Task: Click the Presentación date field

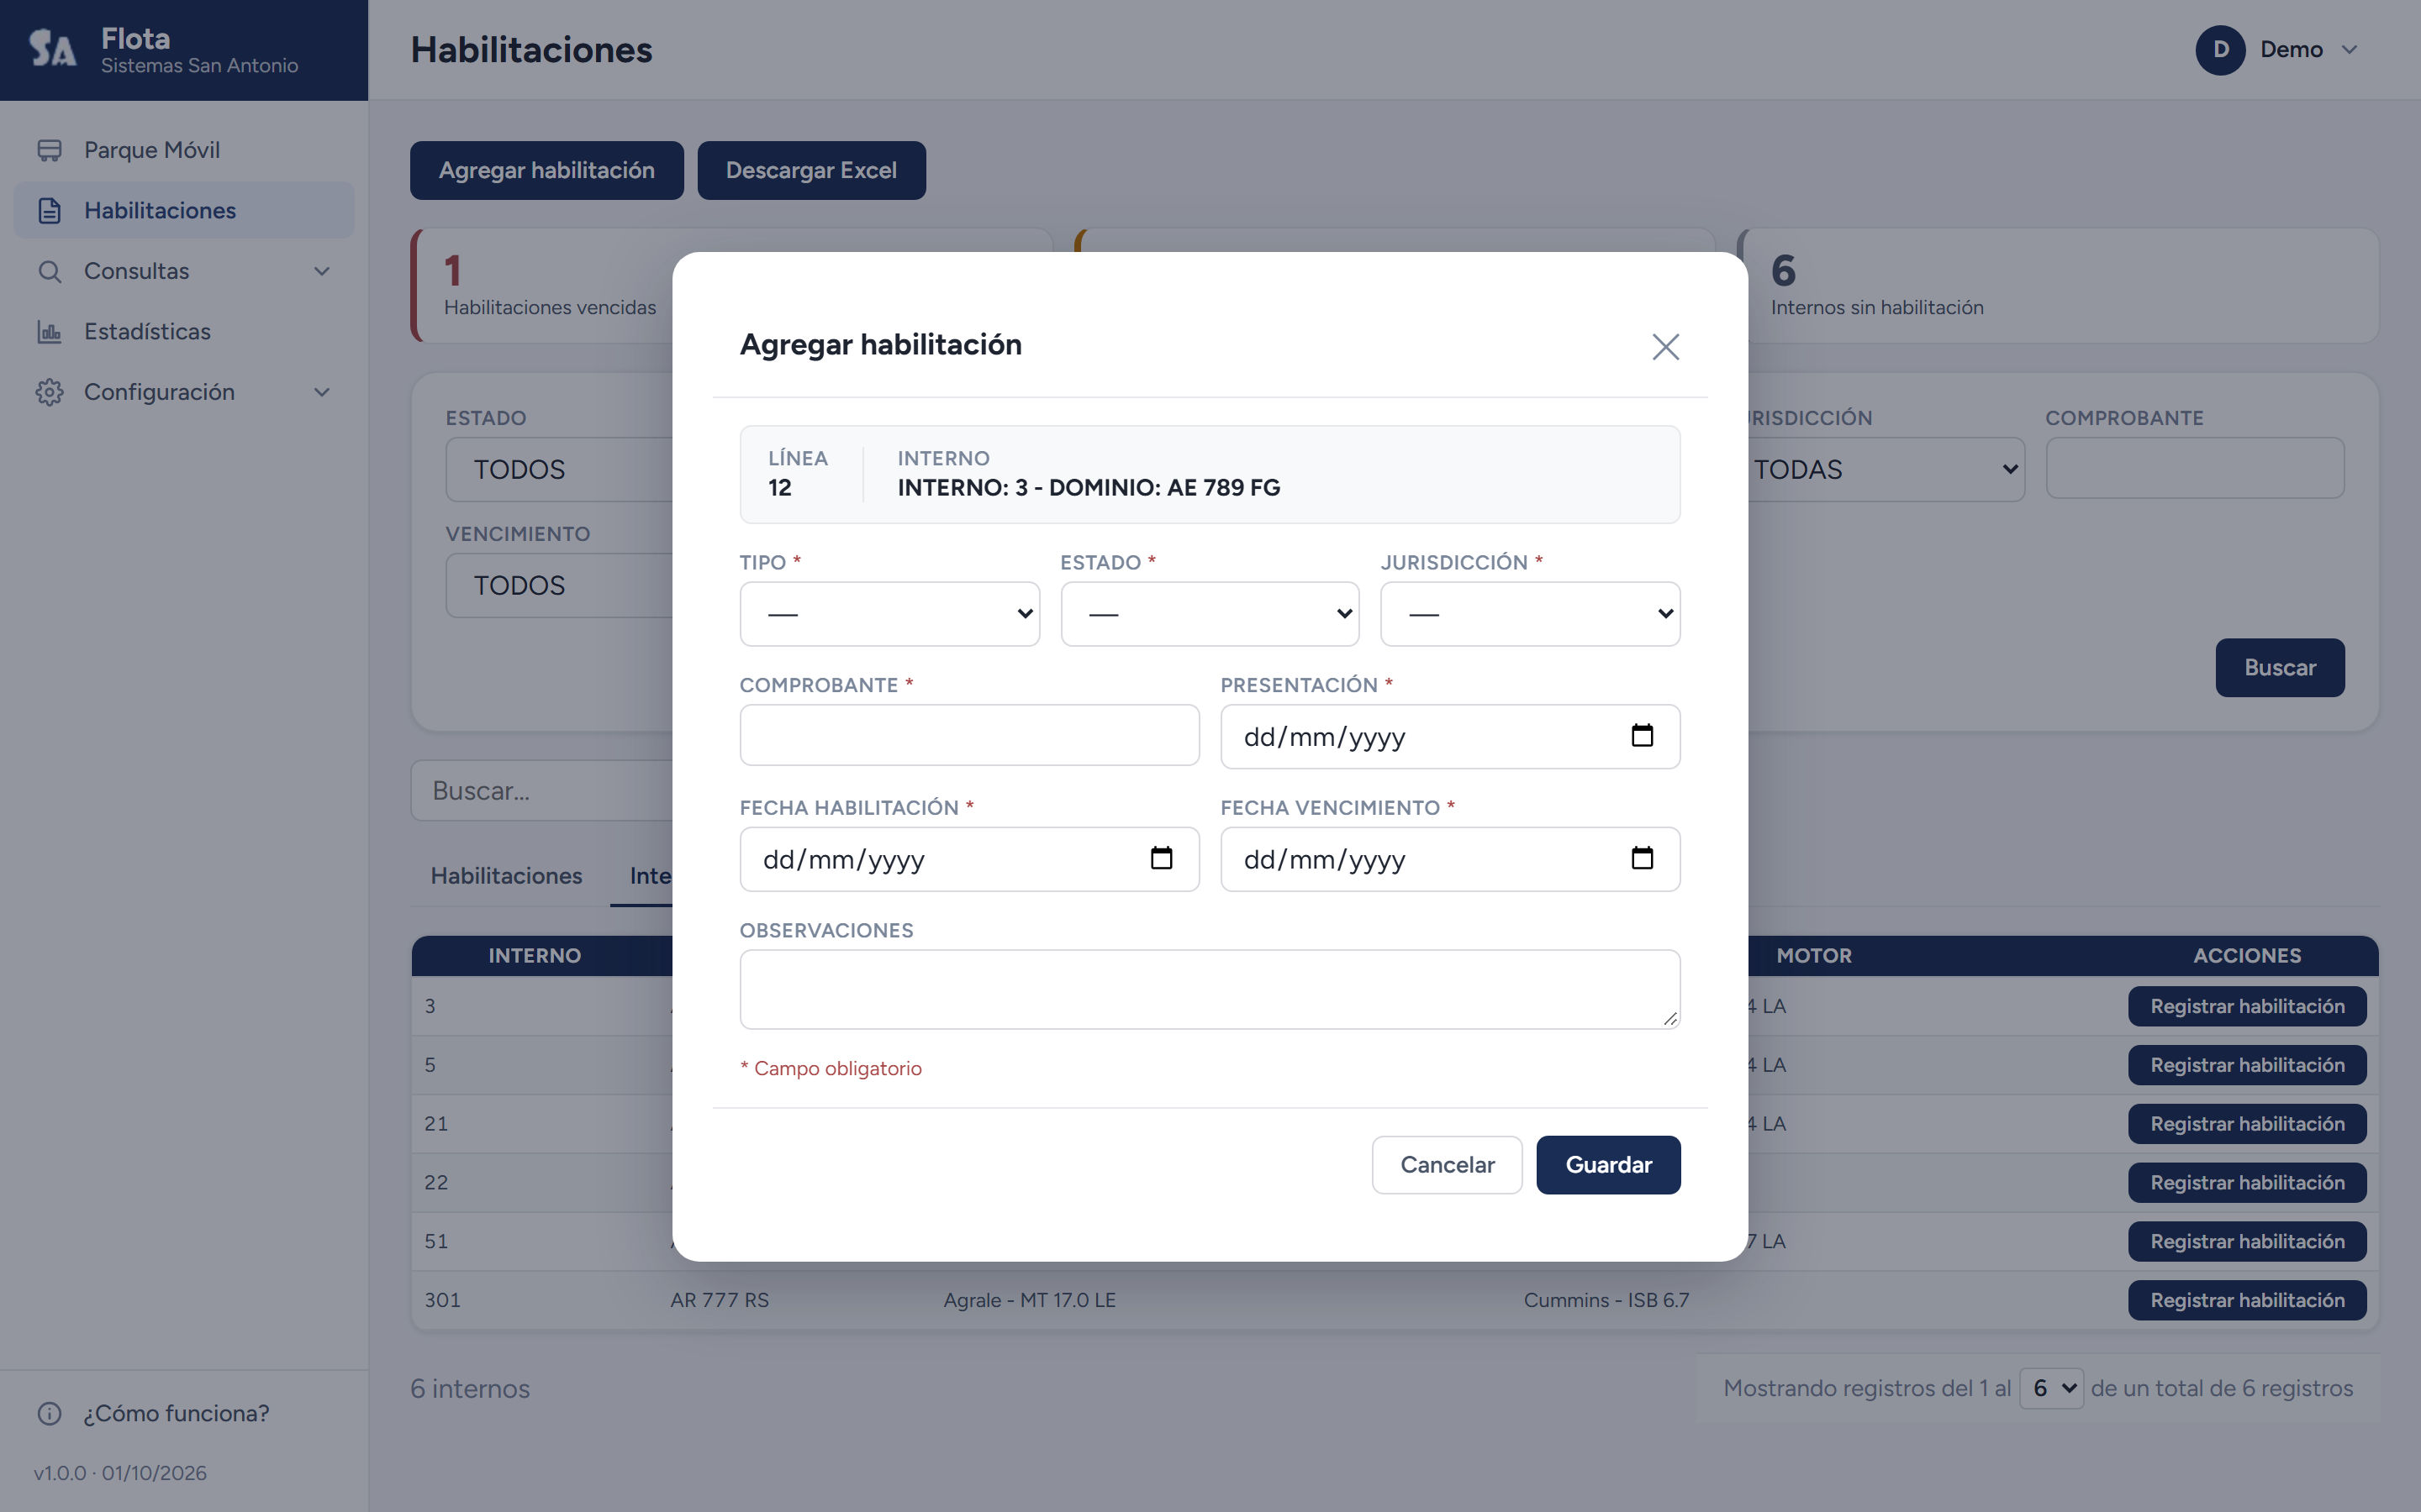Action: point(1449,736)
